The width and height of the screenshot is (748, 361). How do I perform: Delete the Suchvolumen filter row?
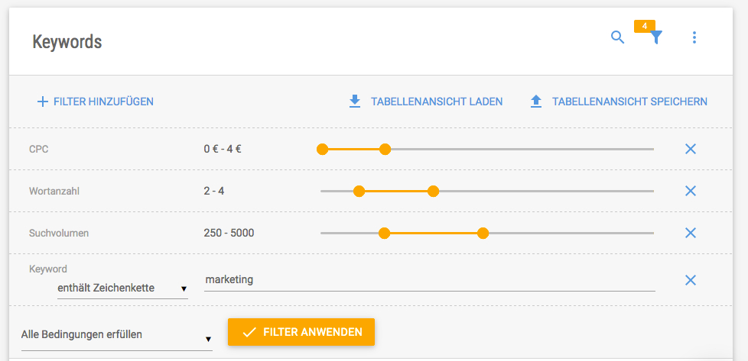coord(691,233)
